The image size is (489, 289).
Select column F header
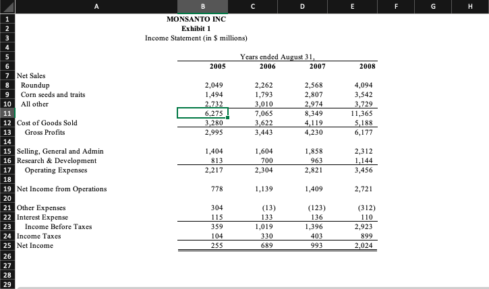point(396,7)
